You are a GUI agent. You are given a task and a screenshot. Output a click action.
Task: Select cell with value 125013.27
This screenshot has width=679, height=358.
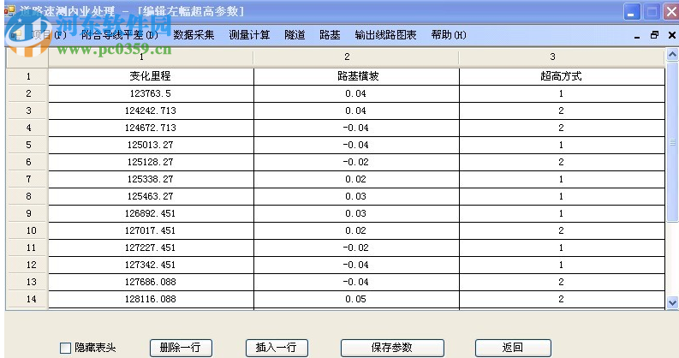(x=151, y=145)
